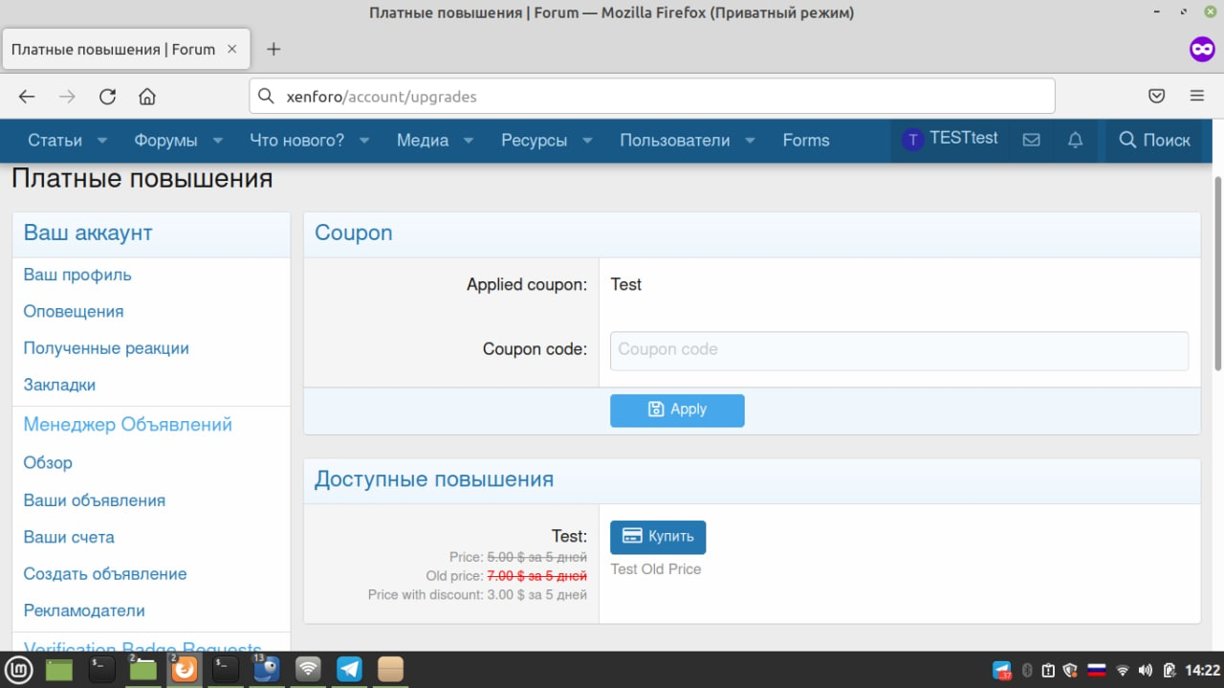Click the Firefox back arrow
The width and height of the screenshot is (1224, 688).
[x=27, y=97]
